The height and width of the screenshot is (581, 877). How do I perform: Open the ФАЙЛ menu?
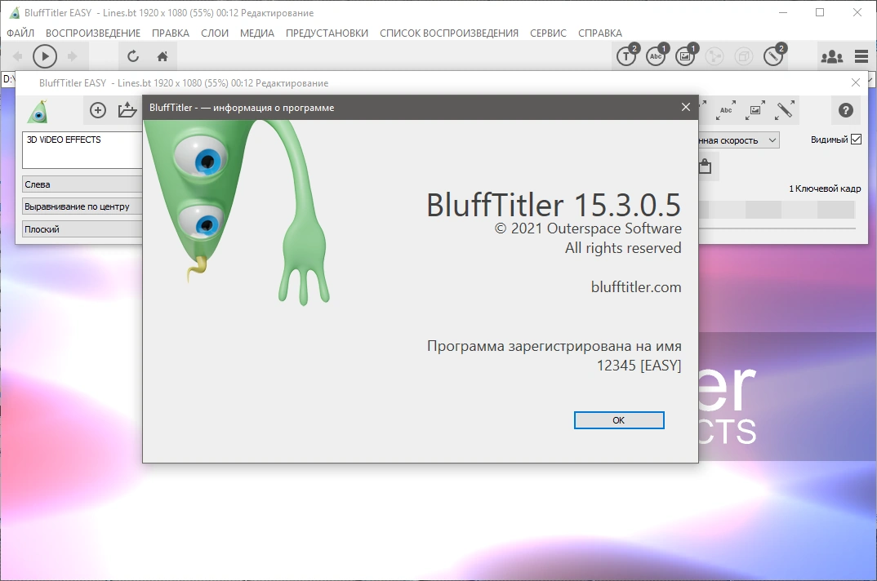[20, 33]
